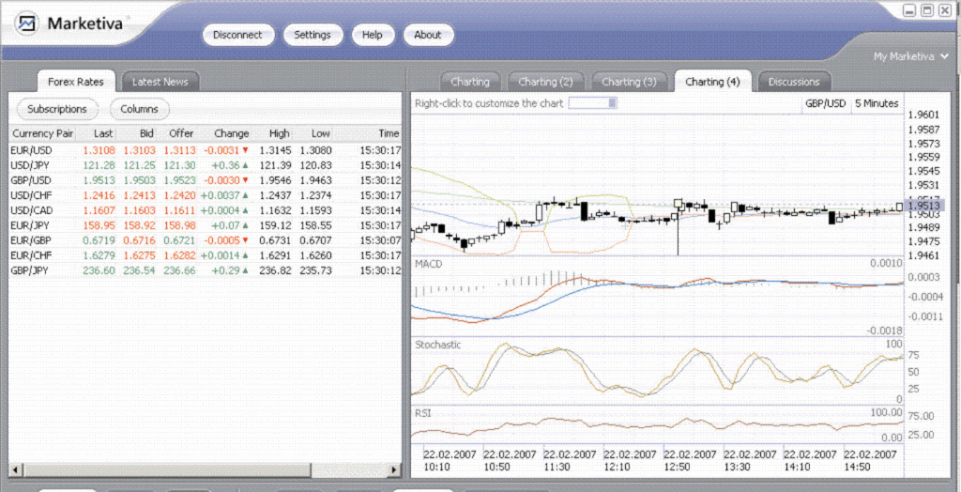Click the Columns button

point(139,109)
